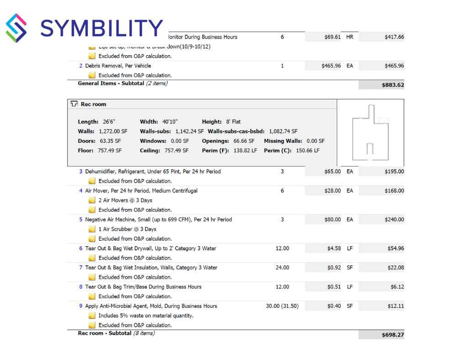This screenshot has width=457, height=342.
Task: Open the Rec room floor plan thumbnail
Action: tap(370, 132)
